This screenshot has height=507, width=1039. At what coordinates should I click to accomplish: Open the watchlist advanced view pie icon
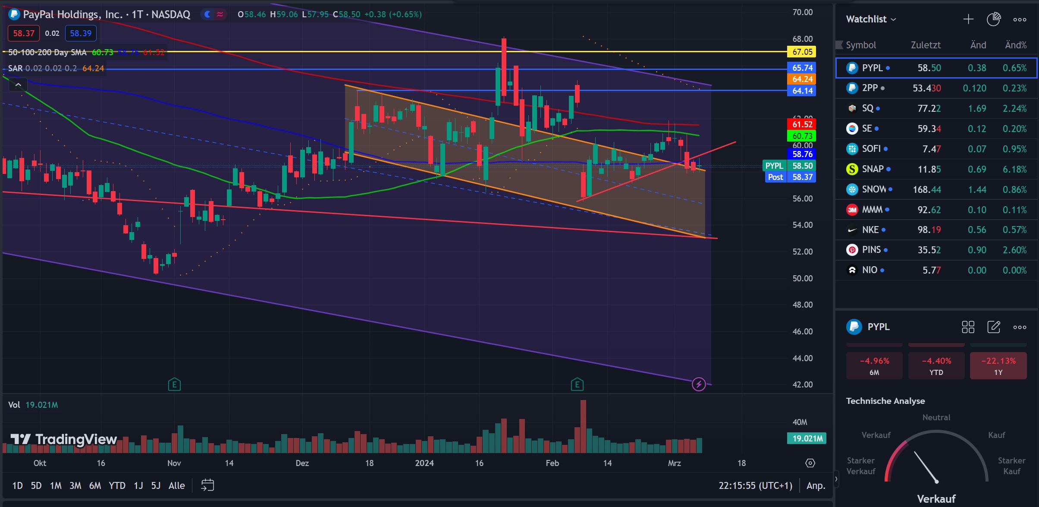[x=993, y=19]
